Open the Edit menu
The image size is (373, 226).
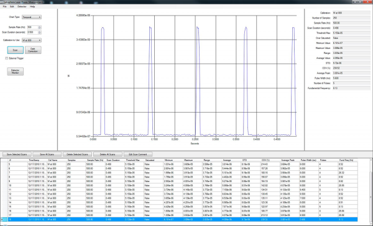click(x=12, y=7)
